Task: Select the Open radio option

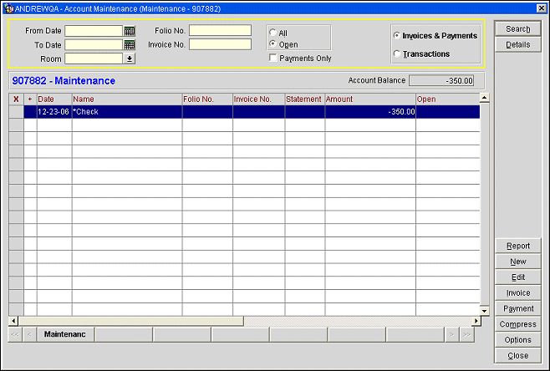Action: click(x=272, y=44)
